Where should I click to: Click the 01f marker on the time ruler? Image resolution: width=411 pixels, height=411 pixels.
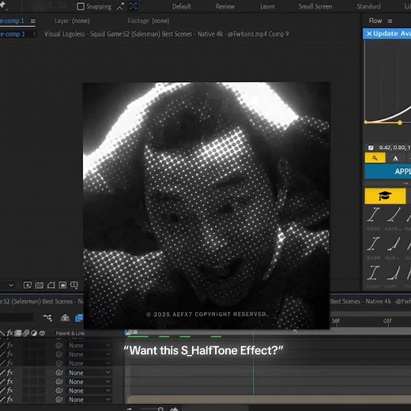pos(387,321)
